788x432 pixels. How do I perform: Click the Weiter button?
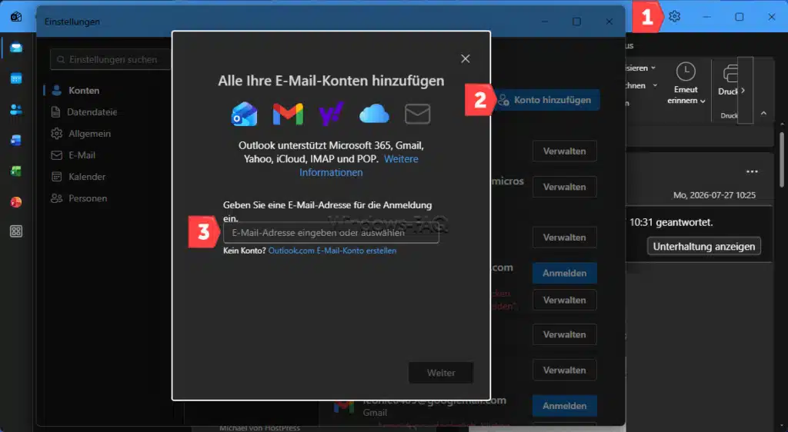[441, 373]
